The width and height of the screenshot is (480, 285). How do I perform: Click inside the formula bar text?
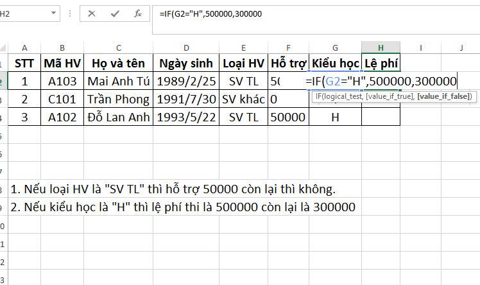(210, 13)
